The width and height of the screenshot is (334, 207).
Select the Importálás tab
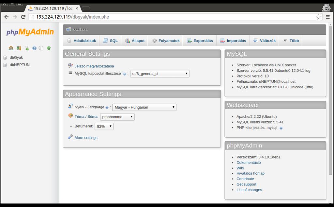(x=233, y=41)
